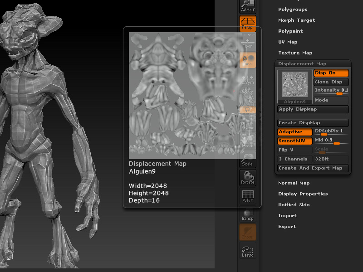Screen dimensions: 363x272
Task: Toggle the 3 Channels option
Action: (294, 159)
